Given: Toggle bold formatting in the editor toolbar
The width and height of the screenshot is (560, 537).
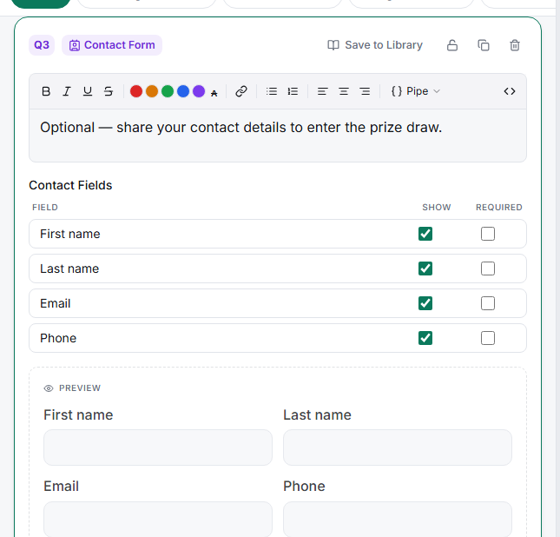Looking at the screenshot, I should click(46, 91).
